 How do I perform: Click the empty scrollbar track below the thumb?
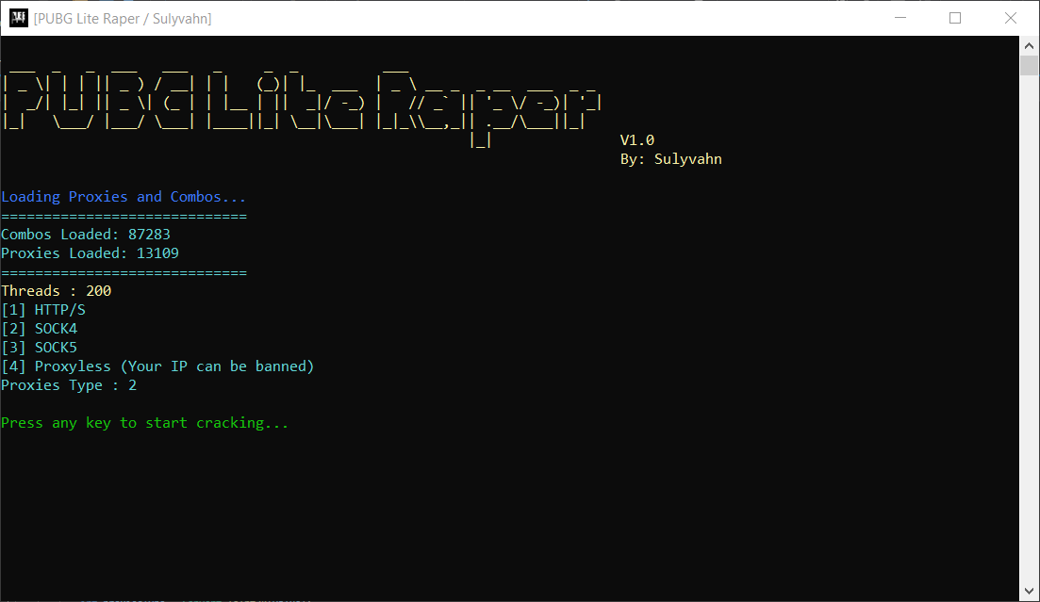tap(1030, 330)
